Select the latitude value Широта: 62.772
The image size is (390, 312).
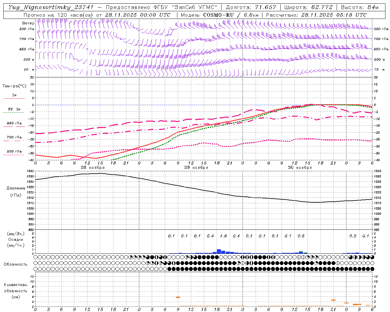[308, 7]
